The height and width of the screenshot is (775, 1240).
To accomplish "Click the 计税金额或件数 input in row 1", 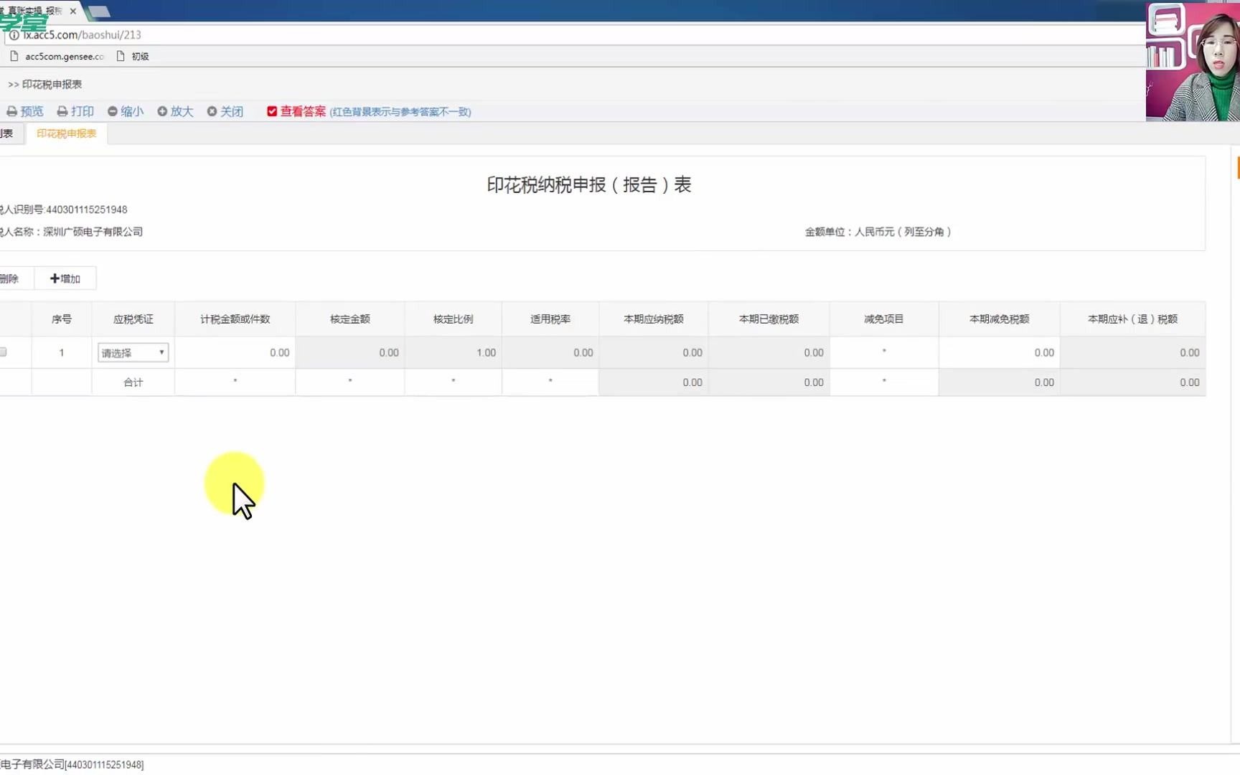I will pyautogui.click(x=235, y=352).
